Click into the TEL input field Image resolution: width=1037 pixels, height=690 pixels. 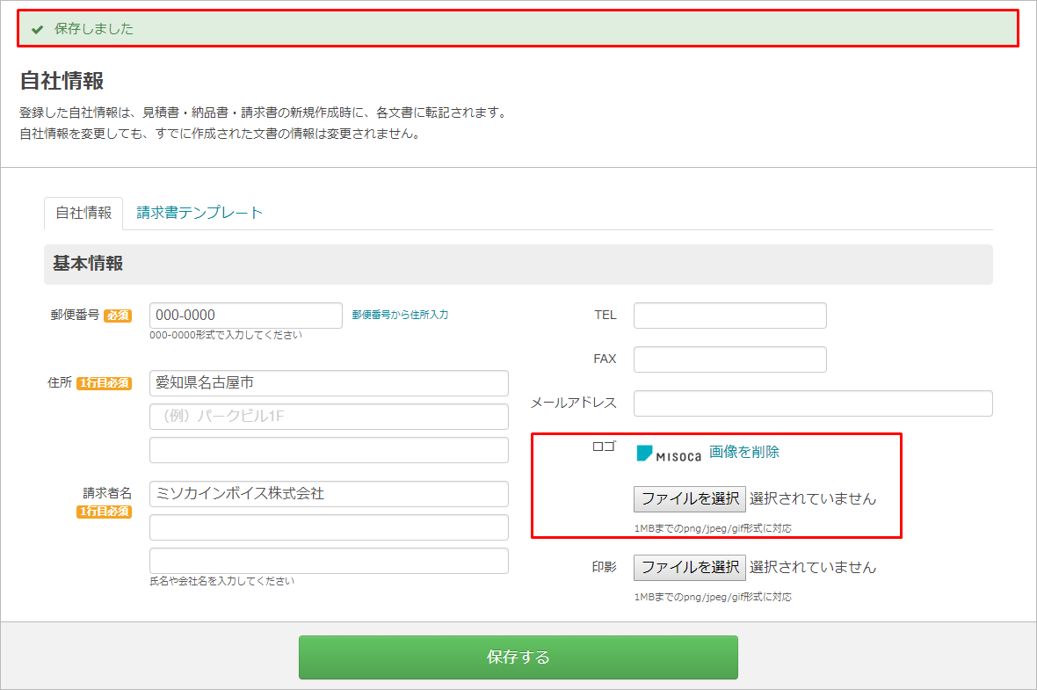[x=729, y=316]
